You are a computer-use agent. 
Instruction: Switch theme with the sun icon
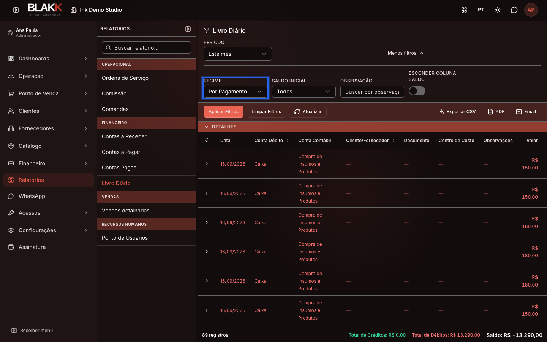498,10
